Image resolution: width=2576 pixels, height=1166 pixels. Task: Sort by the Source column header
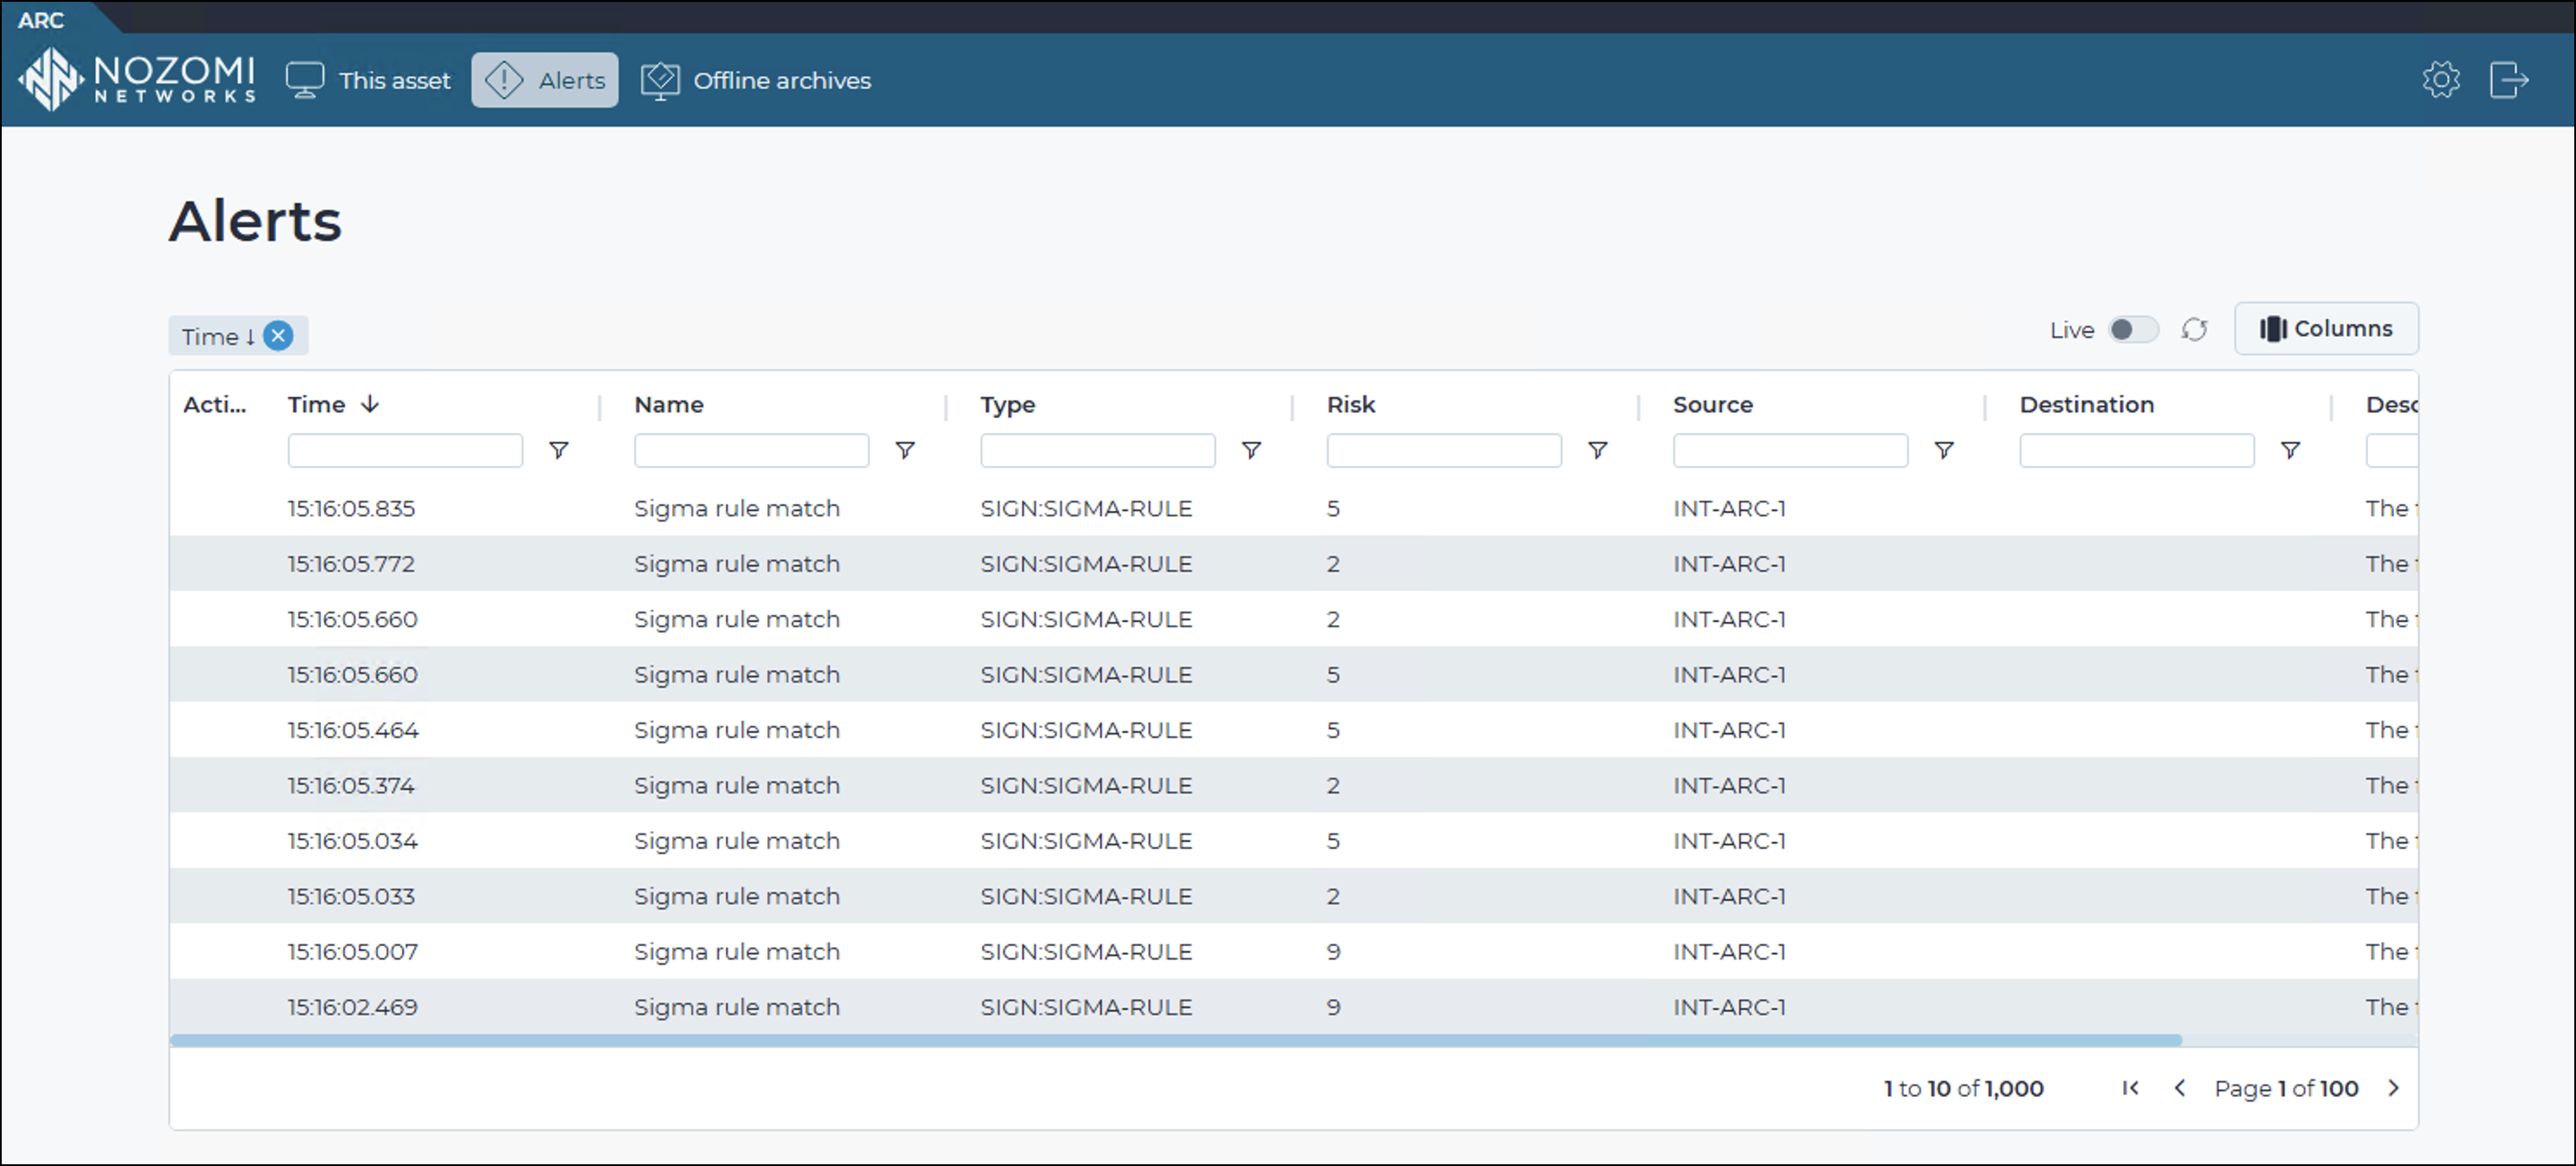click(1713, 405)
